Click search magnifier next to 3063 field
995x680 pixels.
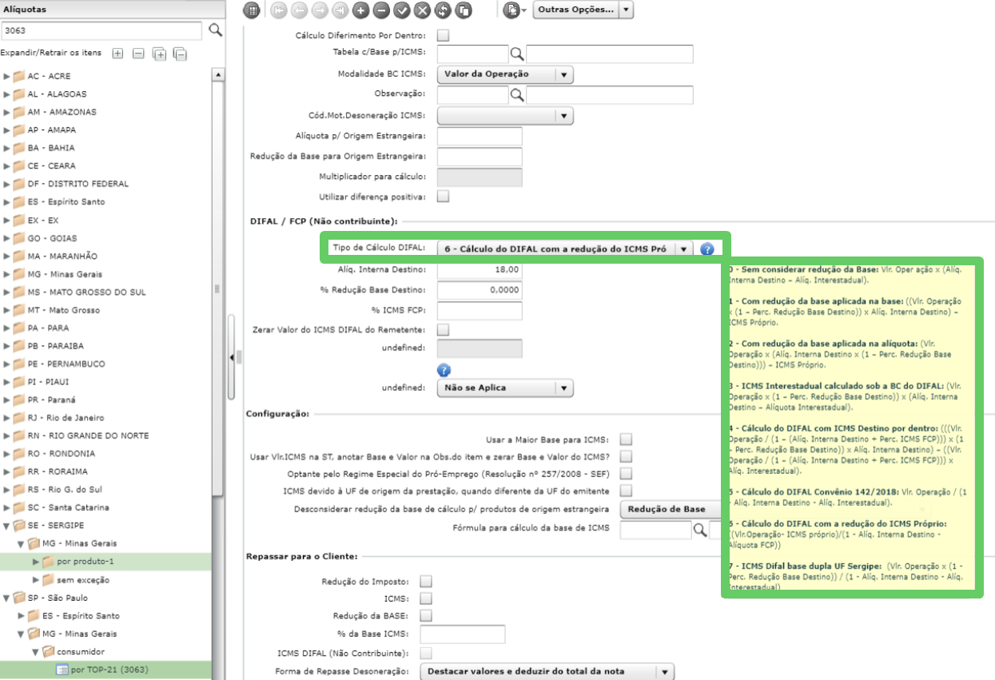[215, 30]
